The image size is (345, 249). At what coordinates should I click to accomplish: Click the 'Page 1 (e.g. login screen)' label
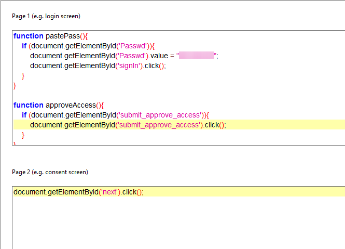(x=46, y=16)
